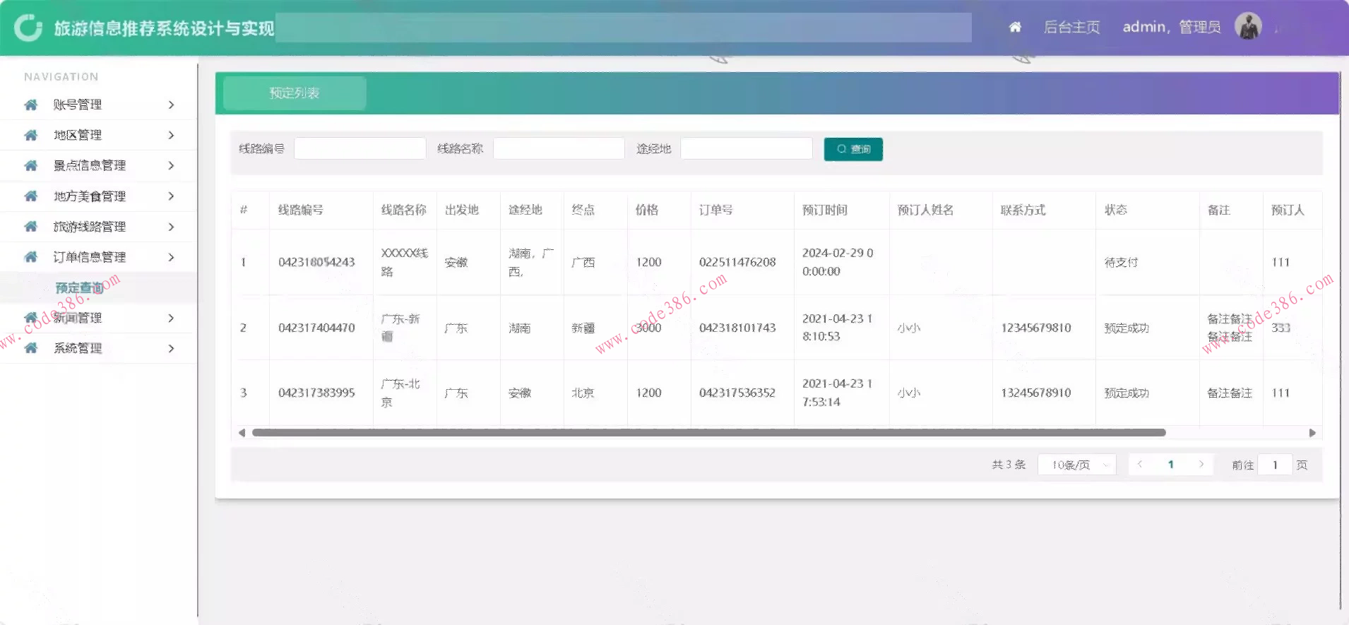The width and height of the screenshot is (1349, 625).
Task: Click the 查询 search button
Action: point(853,149)
